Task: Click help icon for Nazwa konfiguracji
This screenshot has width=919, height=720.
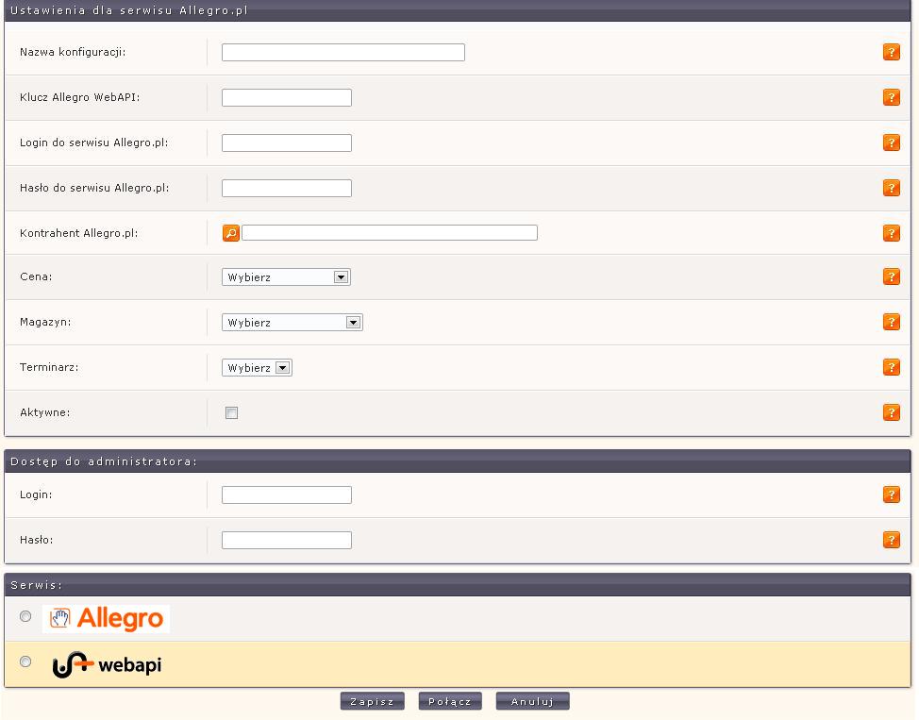Action: coord(891,52)
